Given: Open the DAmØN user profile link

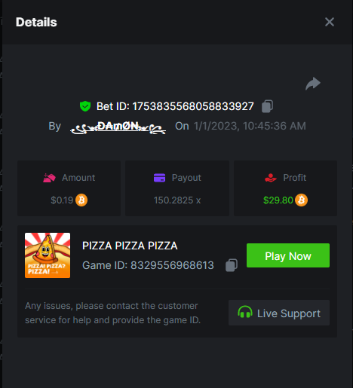Looking at the screenshot, I should (118, 127).
